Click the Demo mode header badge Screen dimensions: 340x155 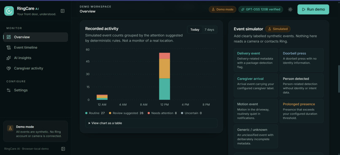click(x=222, y=10)
